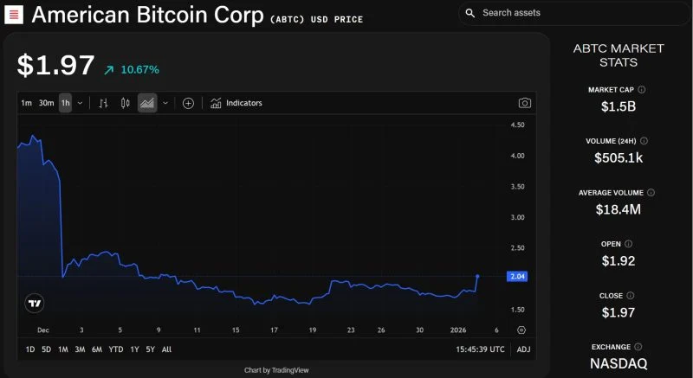Viewport: 693px width, 378px height.
Task: Select the YTD date range
Action: pos(115,349)
